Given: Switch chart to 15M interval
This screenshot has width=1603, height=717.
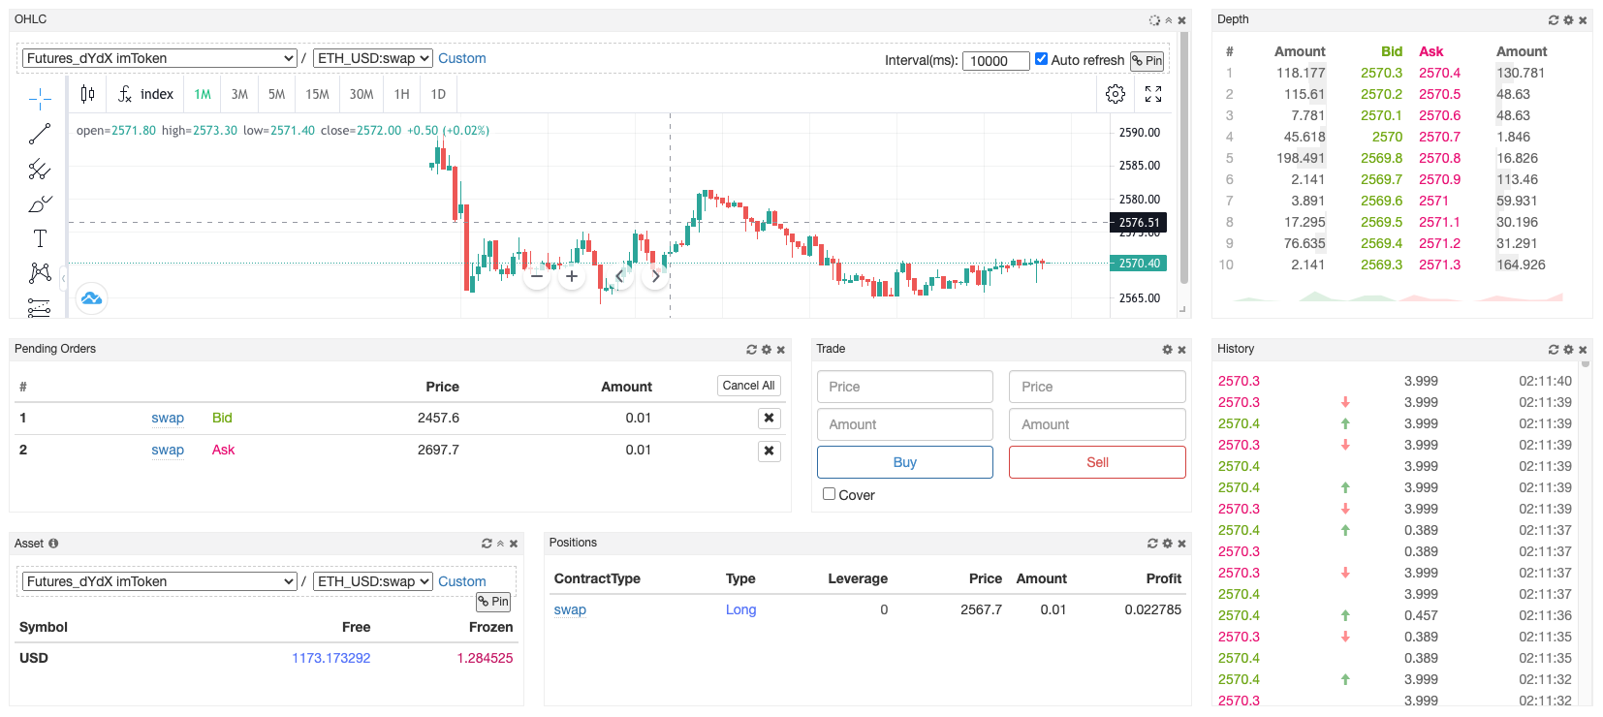Looking at the screenshot, I should [x=317, y=94].
